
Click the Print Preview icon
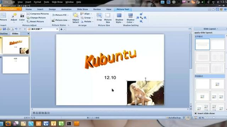coord(12,29)
